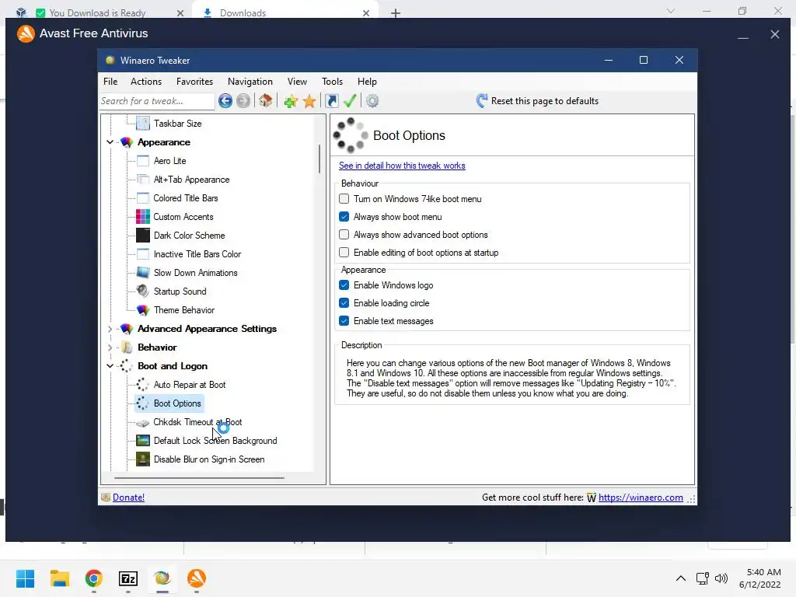Image resolution: width=796 pixels, height=597 pixels.
Task: Expand the Behavior tree node
Action: coord(110,347)
